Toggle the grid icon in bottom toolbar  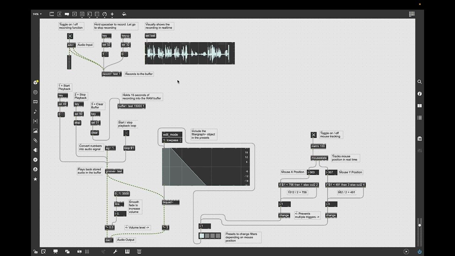[x=87, y=251]
